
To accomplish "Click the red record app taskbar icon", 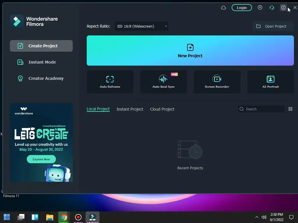I will point(78,217).
